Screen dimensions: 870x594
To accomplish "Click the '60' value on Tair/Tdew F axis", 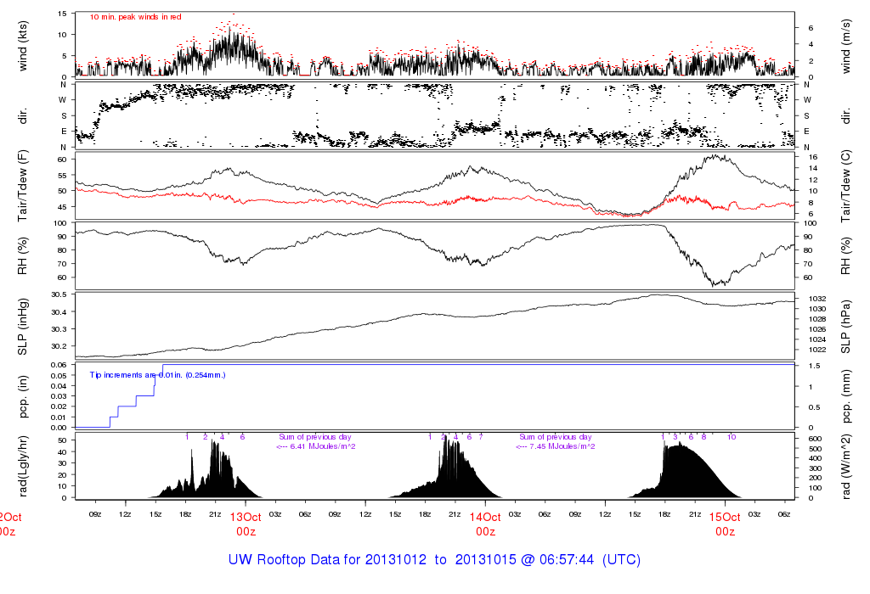I will [x=62, y=160].
